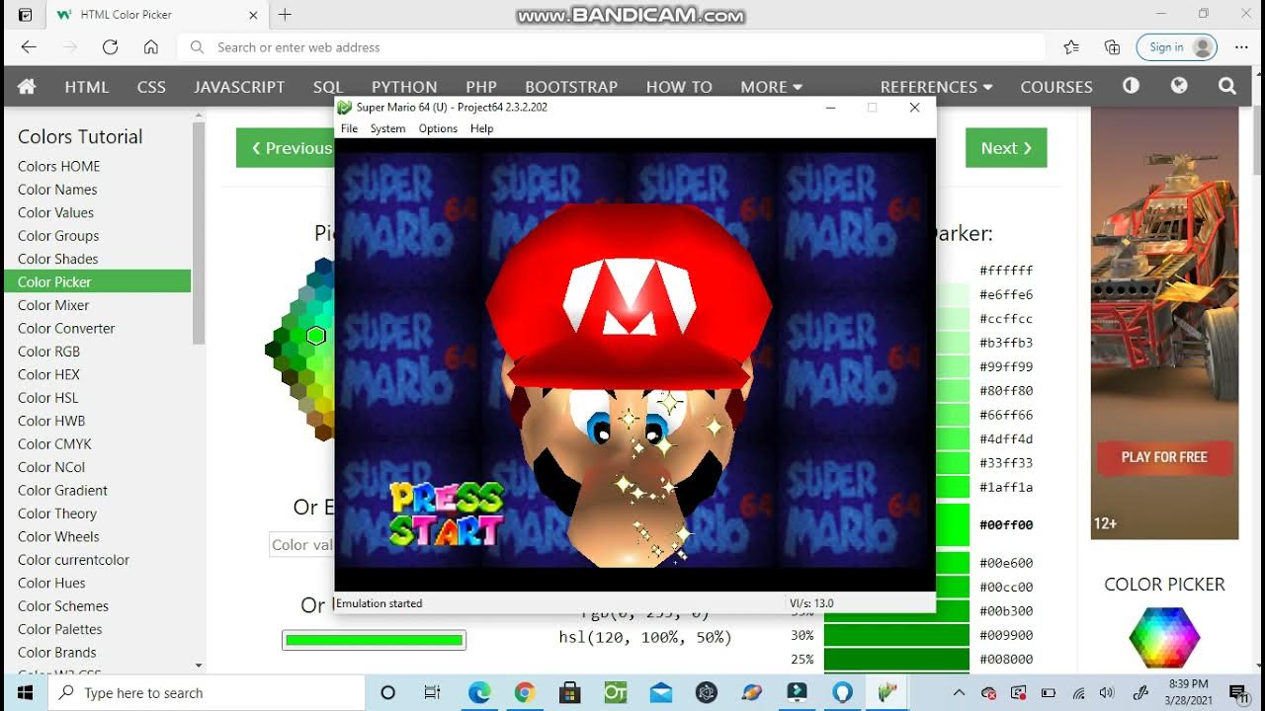The width and height of the screenshot is (1265, 711).
Task: Go back with browser back arrow
Action: (x=29, y=47)
